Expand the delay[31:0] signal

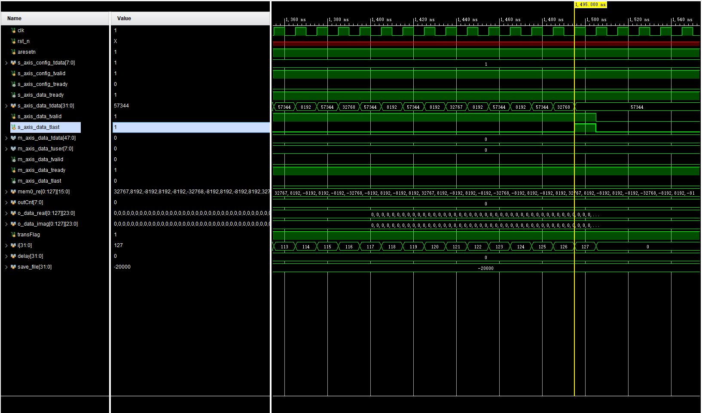[6, 256]
